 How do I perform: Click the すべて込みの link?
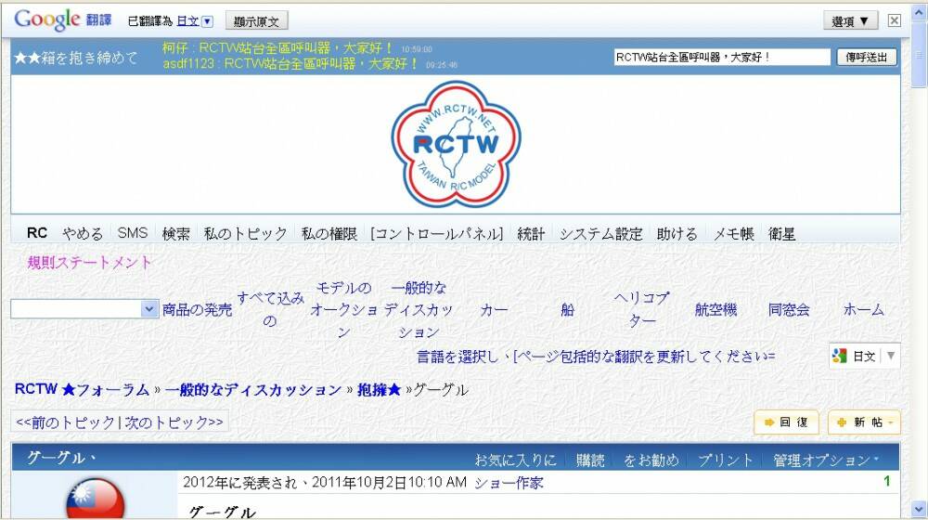pyautogui.click(x=270, y=310)
